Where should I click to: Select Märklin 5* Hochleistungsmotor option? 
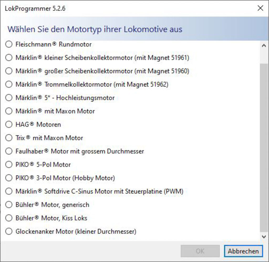(9, 98)
